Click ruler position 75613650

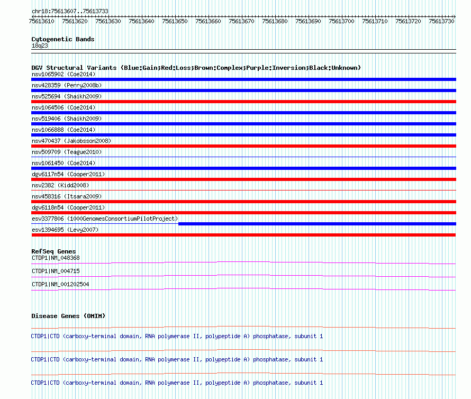[175, 21]
